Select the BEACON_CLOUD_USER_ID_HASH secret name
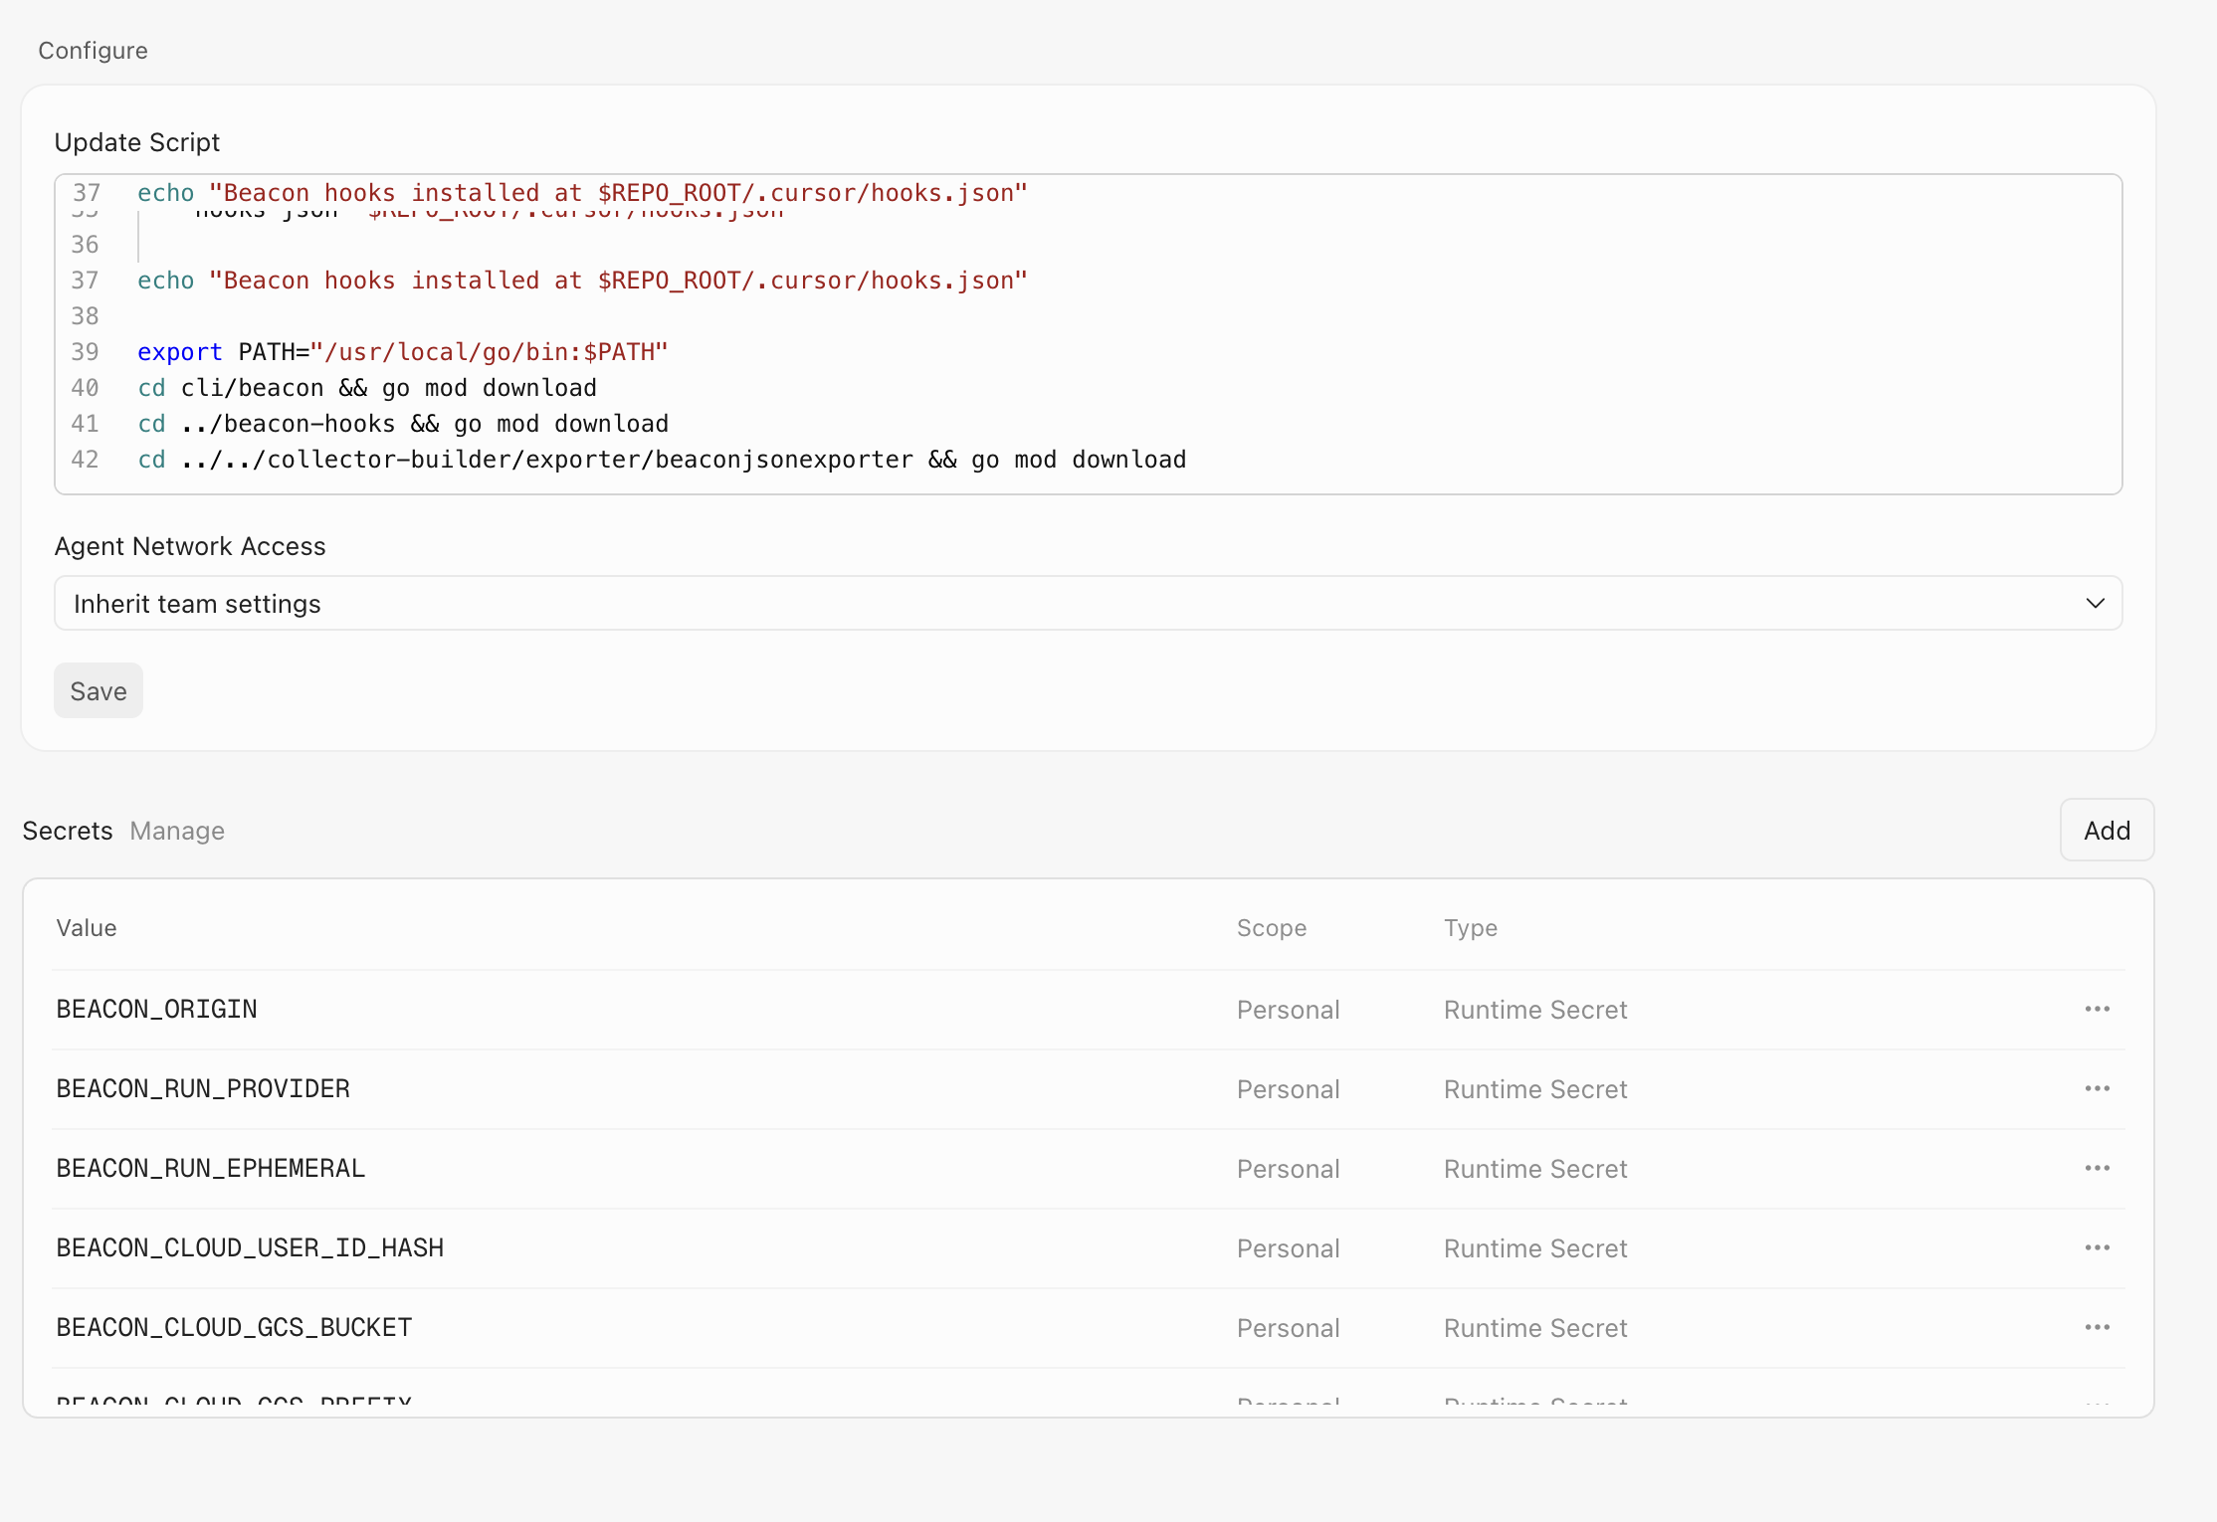The height and width of the screenshot is (1522, 2217). coord(250,1247)
